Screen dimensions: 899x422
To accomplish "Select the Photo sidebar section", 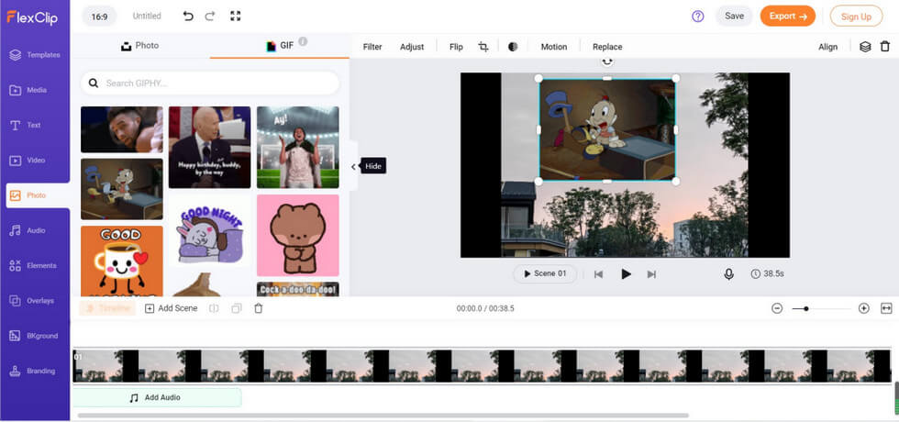I will [x=38, y=195].
